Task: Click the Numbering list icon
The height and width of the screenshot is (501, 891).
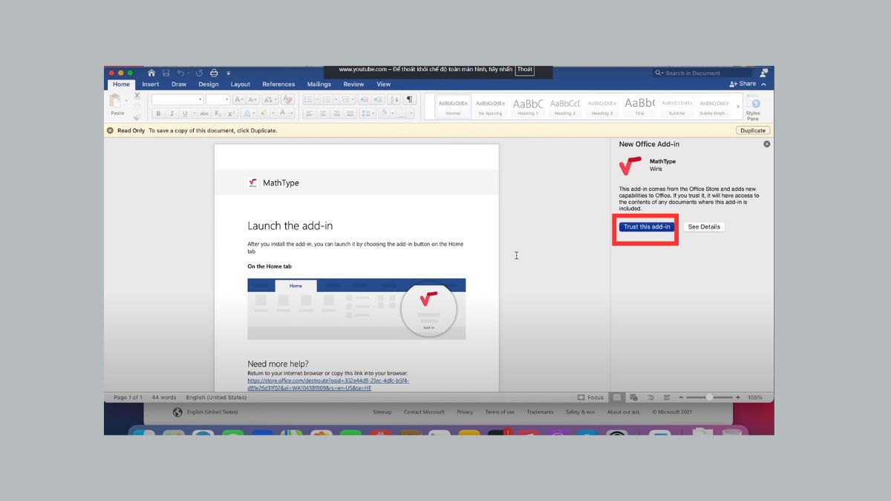Action: 325,99
